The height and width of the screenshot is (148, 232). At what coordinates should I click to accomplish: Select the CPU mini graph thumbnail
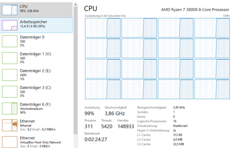tap(9, 10)
